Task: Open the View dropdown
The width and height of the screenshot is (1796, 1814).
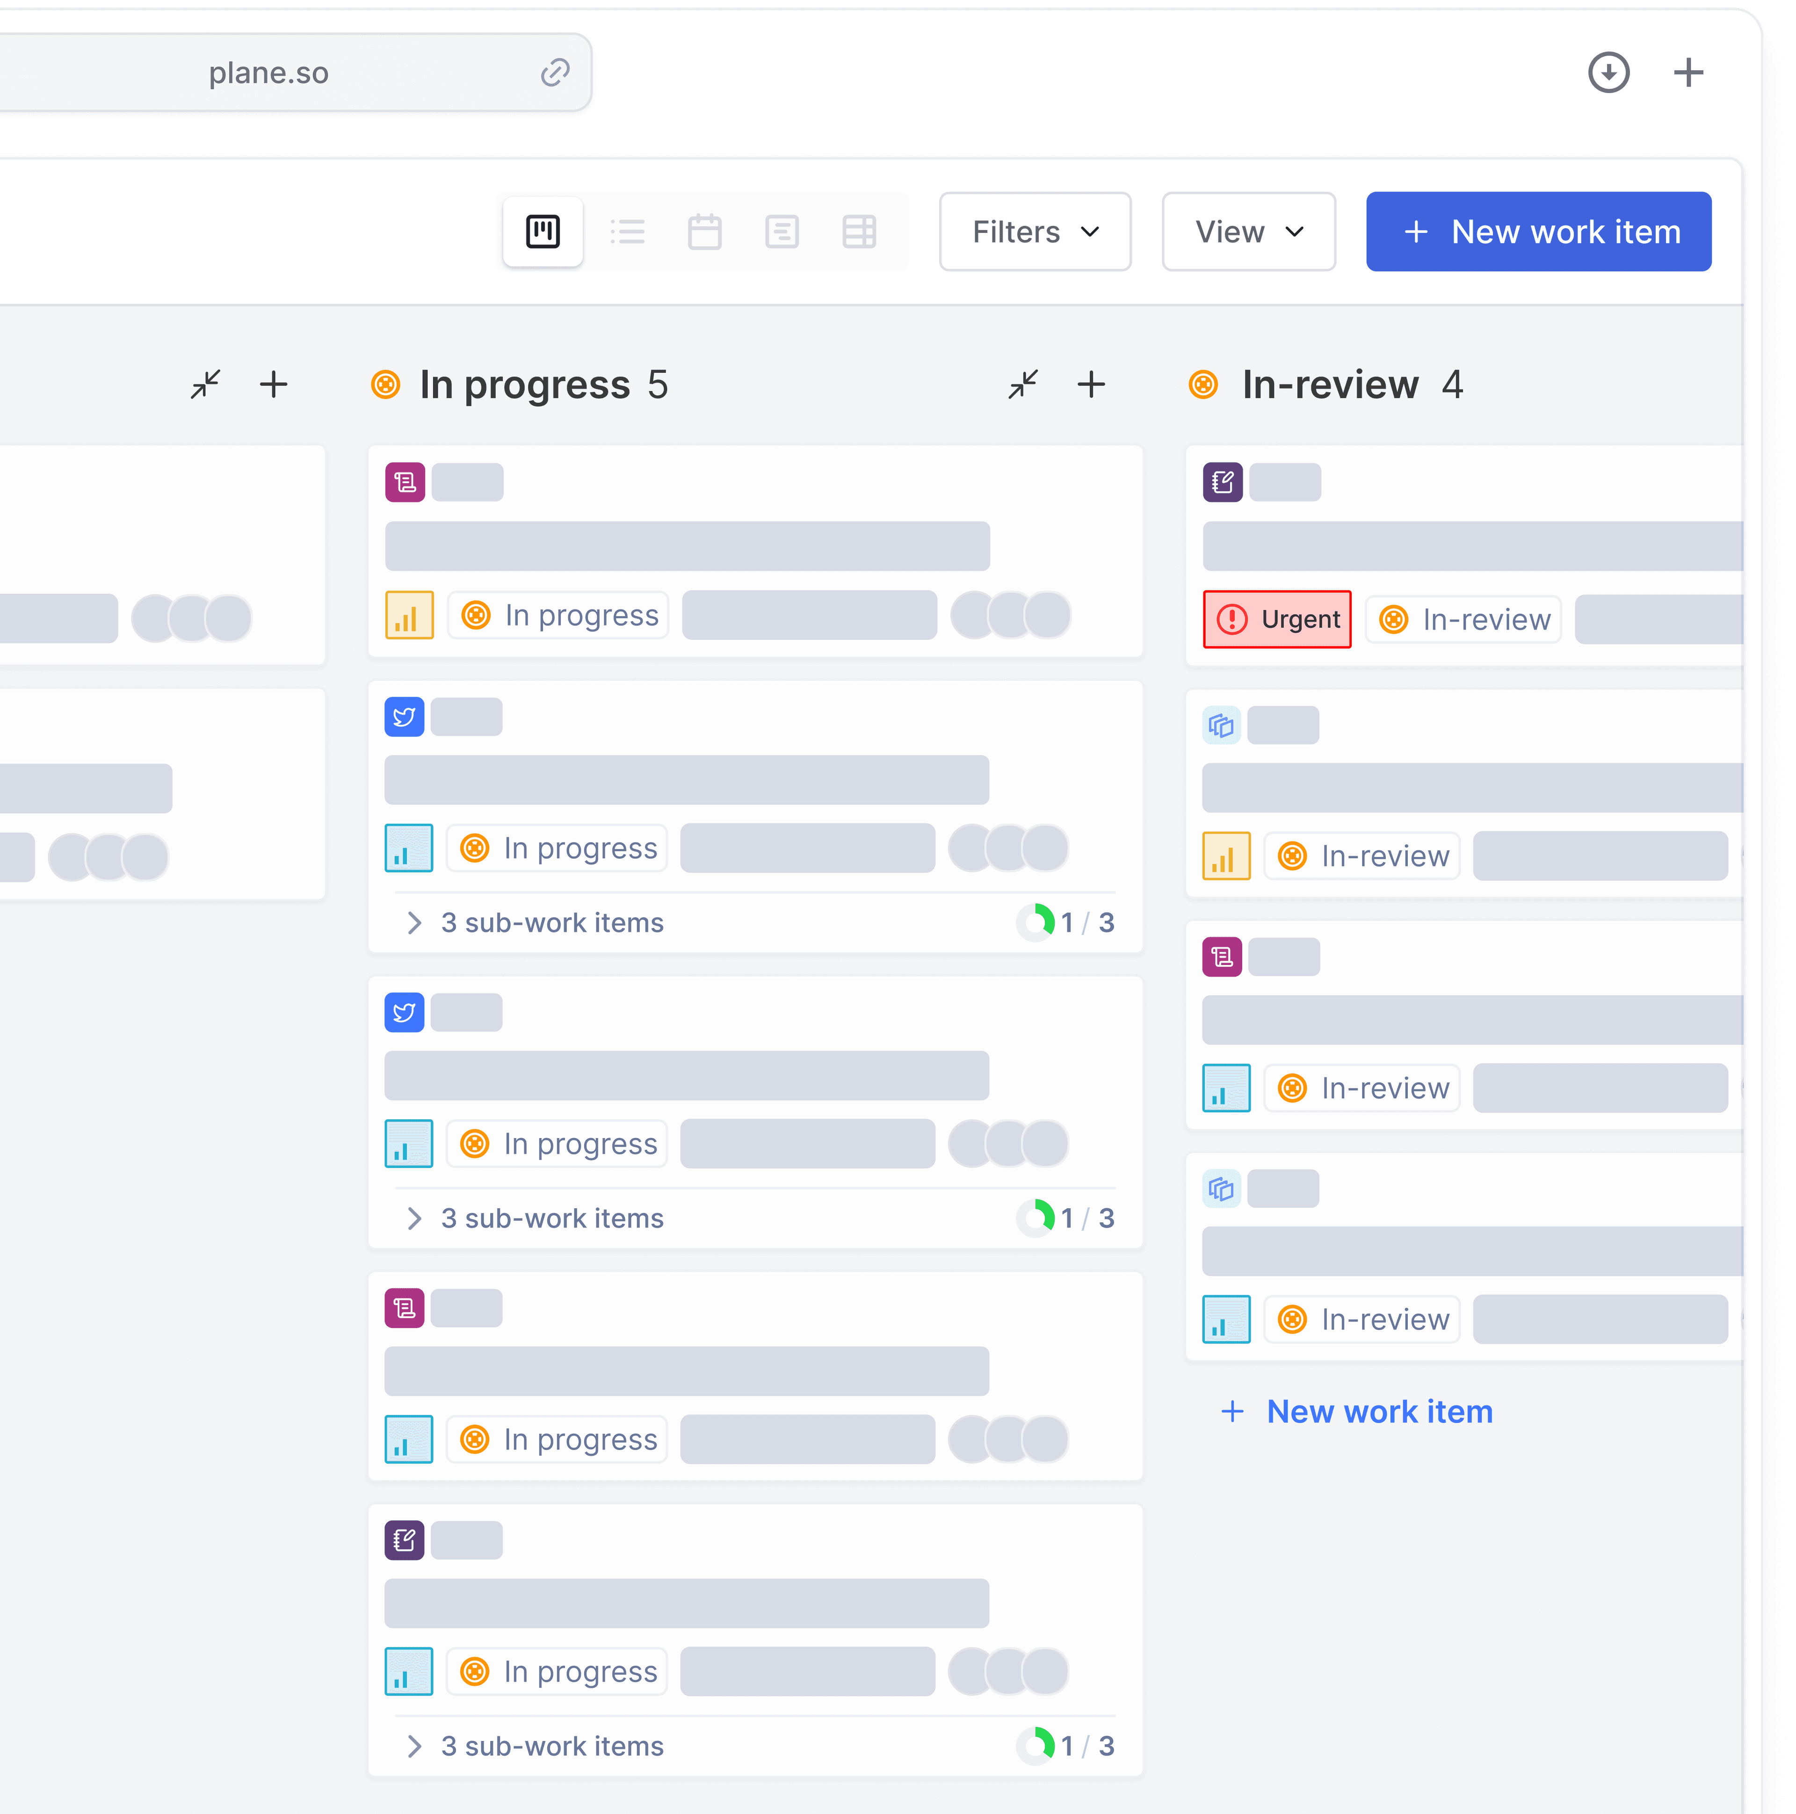Action: coord(1249,232)
